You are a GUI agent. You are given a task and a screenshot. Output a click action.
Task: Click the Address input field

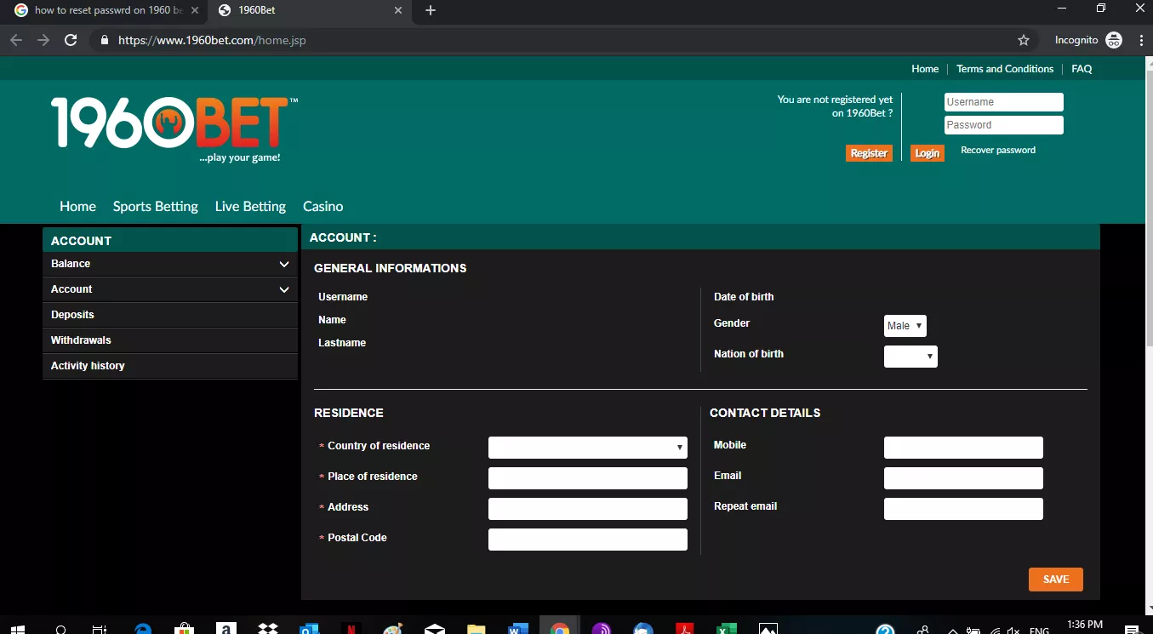[587, 508]
